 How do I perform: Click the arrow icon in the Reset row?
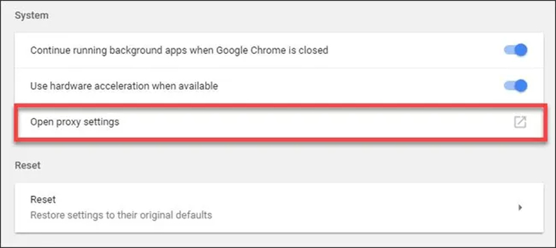point(520,207)
